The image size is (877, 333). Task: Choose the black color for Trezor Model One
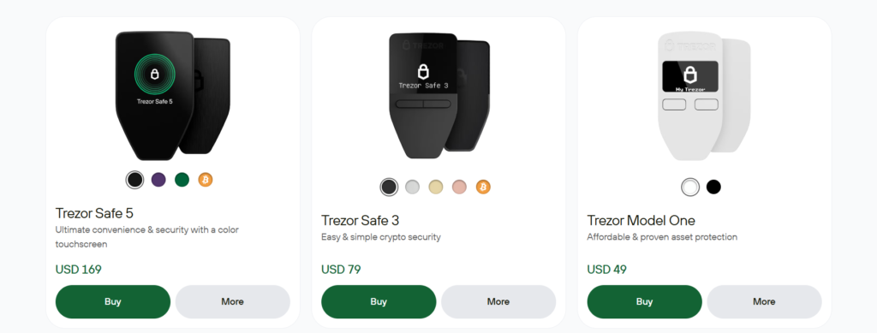713,187
